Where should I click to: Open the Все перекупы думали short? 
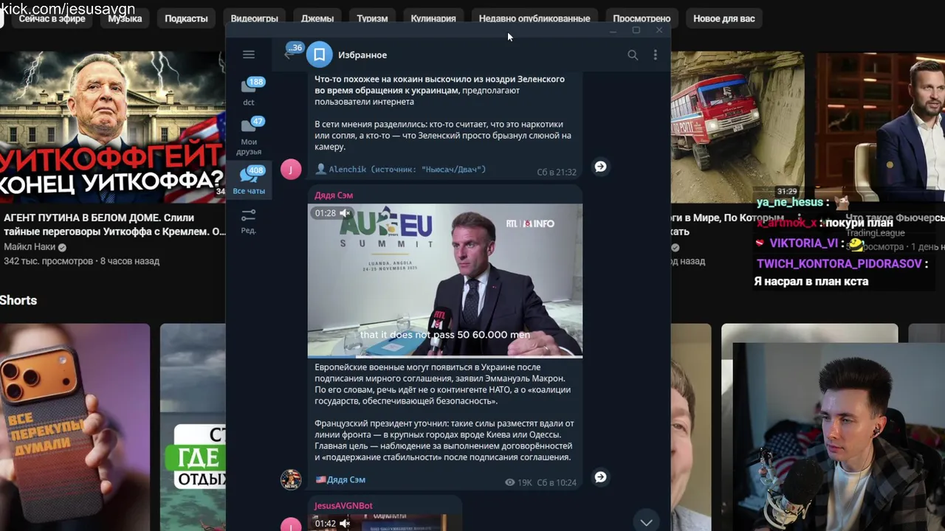[75, 427]
